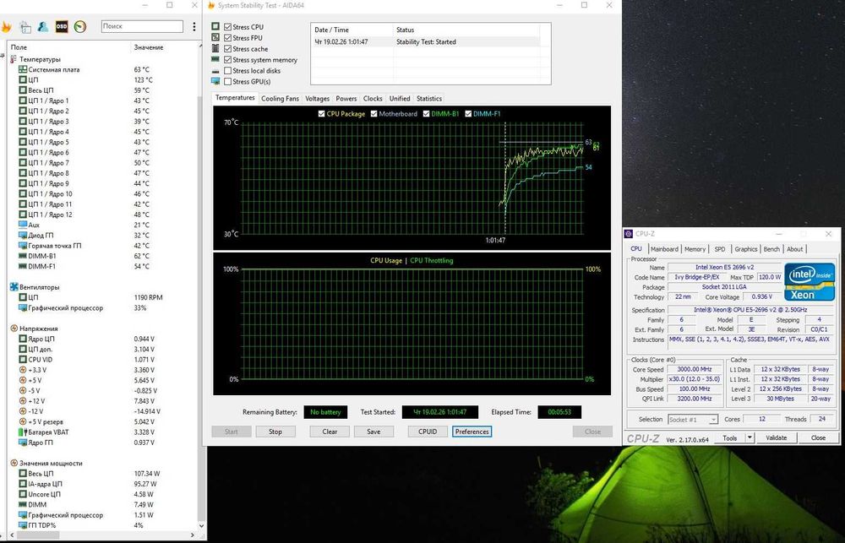
Task: Click the Clear button
Action: click(x=330, y=432)
